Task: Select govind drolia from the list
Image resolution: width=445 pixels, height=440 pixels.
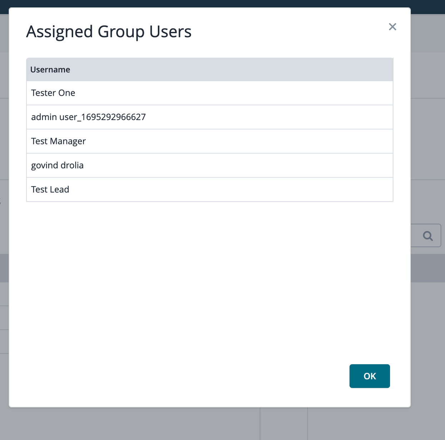Action: click(57, 165)
